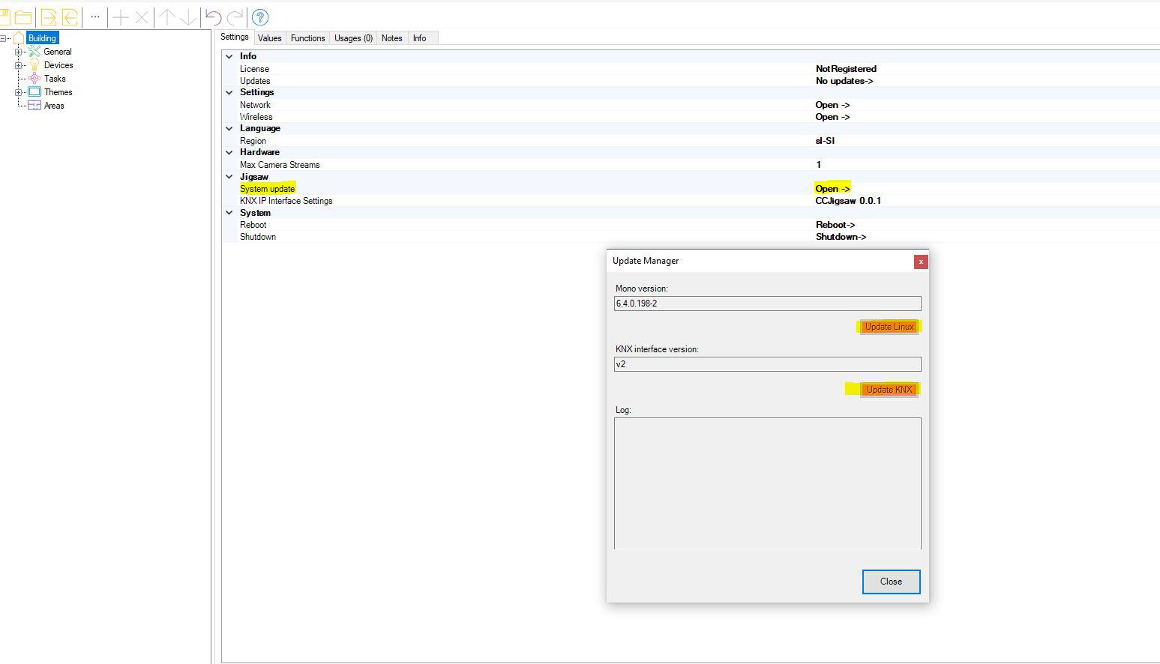Image resolution: width=1160 pixels, height=664 pixels.
Task: Click the undo arrow in toolbar
Action: coord(213,17)
